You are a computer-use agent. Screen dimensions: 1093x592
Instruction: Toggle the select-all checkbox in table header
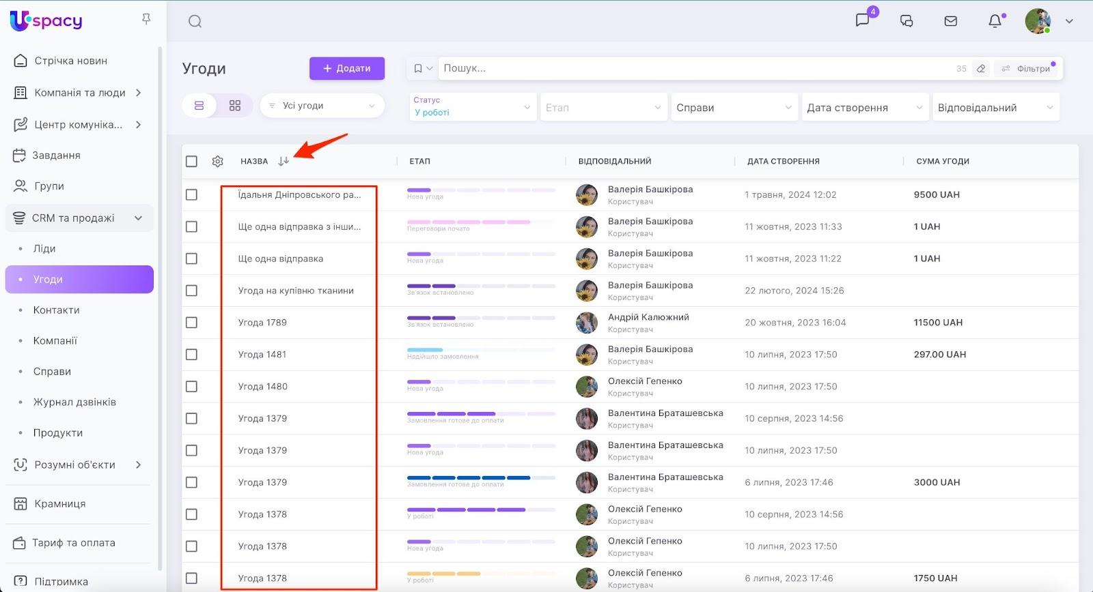tap(191, 162)
